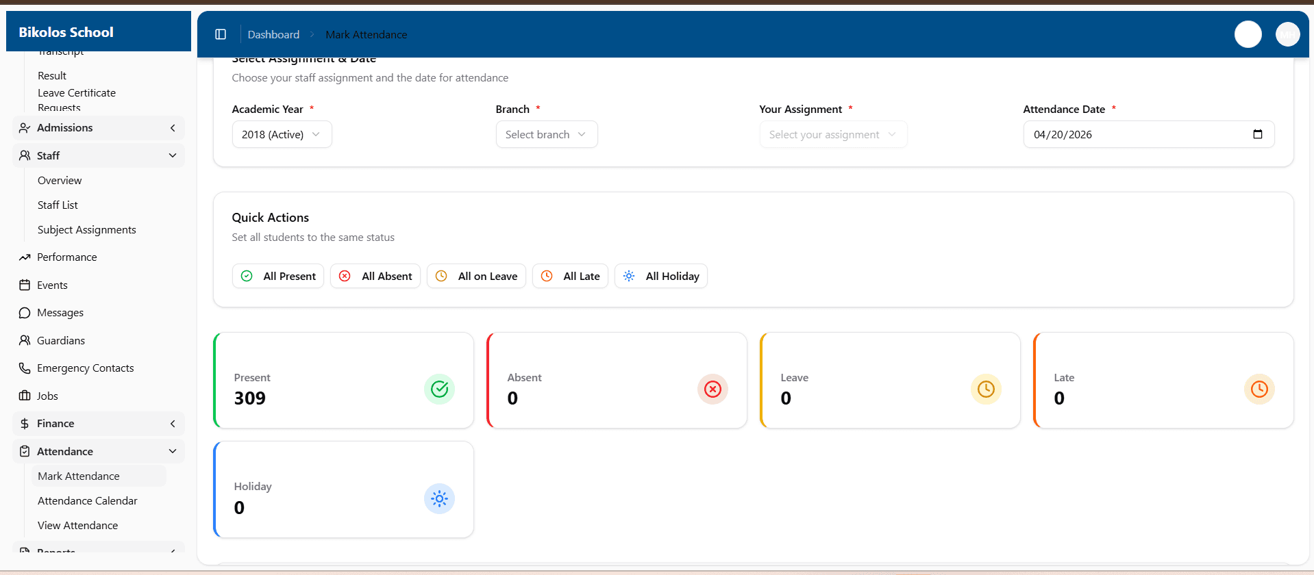Click the Attendance Date input field
The width and height of the screenshot is (1314, 575).
tap(1130, 135)
